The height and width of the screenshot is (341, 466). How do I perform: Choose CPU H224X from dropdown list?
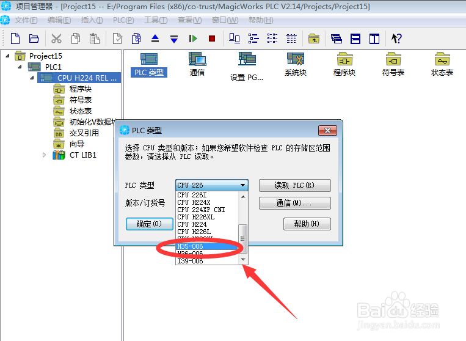click(x=208, y=202)
